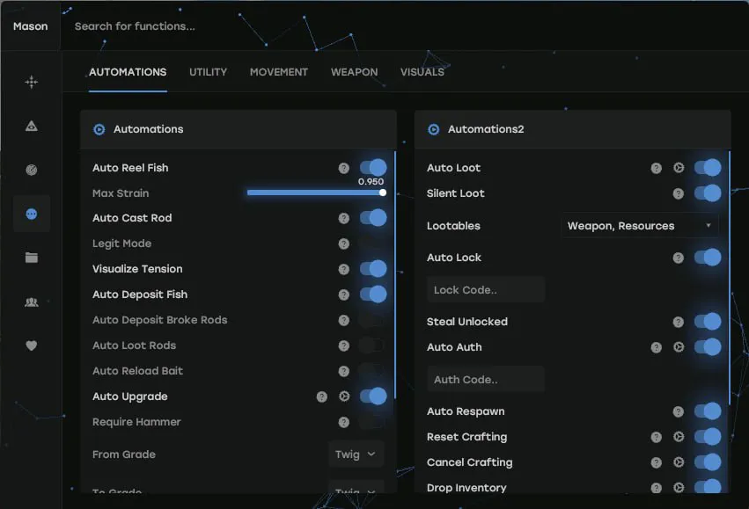The image size is (749, 509).
Task: Disable the Auto Auth toggle
Action: [x=708, y=347]
